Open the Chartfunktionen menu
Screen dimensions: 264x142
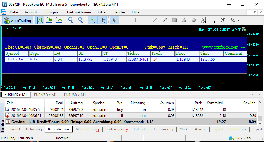pos(78,12)
